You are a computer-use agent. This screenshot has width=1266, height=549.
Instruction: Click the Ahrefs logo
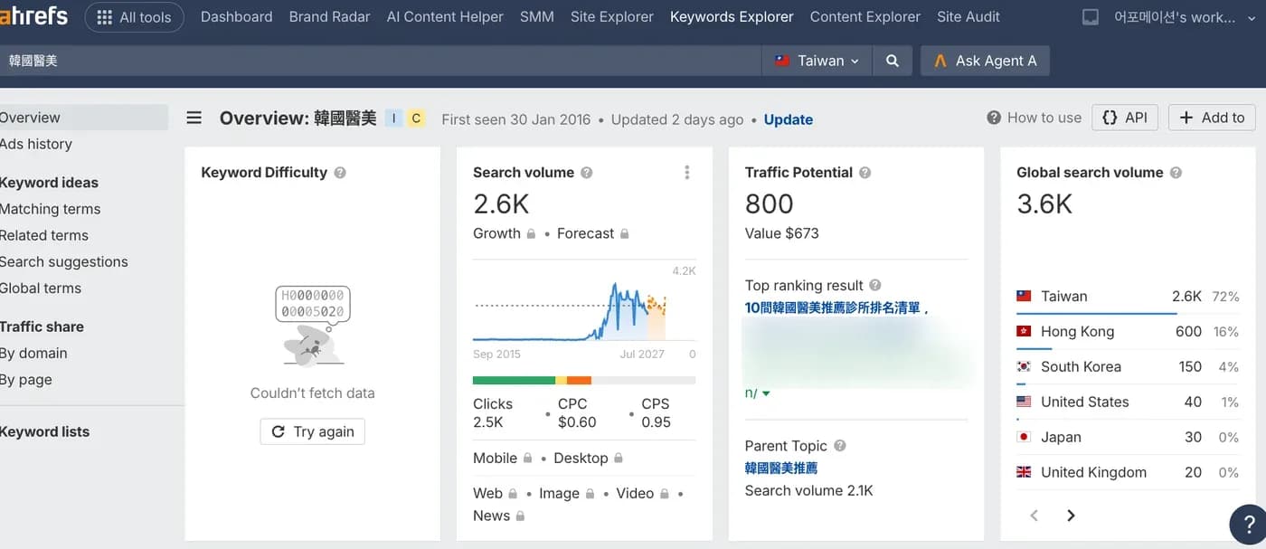(x=34, y=16)
